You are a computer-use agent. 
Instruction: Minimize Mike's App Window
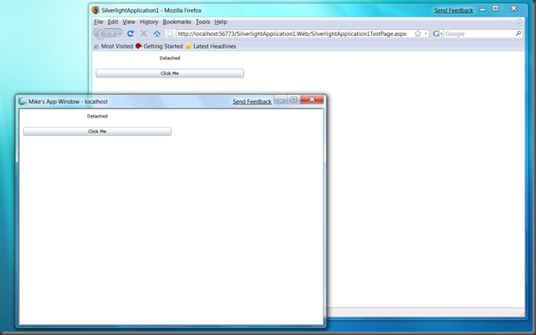(280, 100)
